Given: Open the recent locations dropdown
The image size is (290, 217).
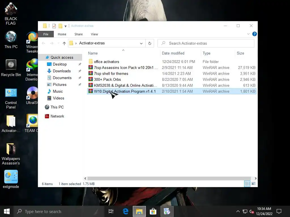Looking at the screenshot, I should coord(58,43).
